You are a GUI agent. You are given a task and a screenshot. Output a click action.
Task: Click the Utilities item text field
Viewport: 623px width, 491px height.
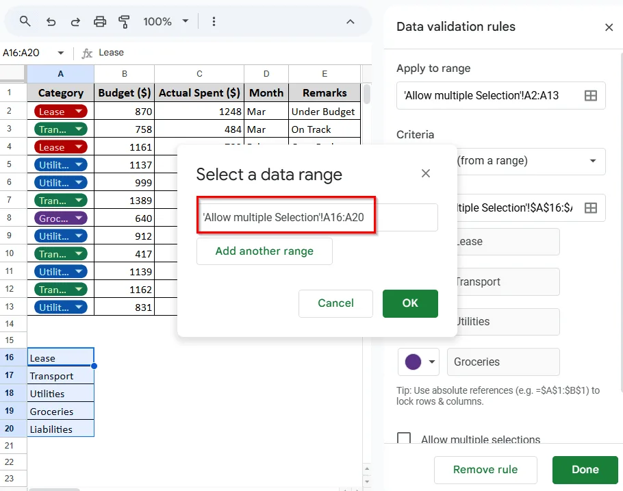(x=508, y=322)
